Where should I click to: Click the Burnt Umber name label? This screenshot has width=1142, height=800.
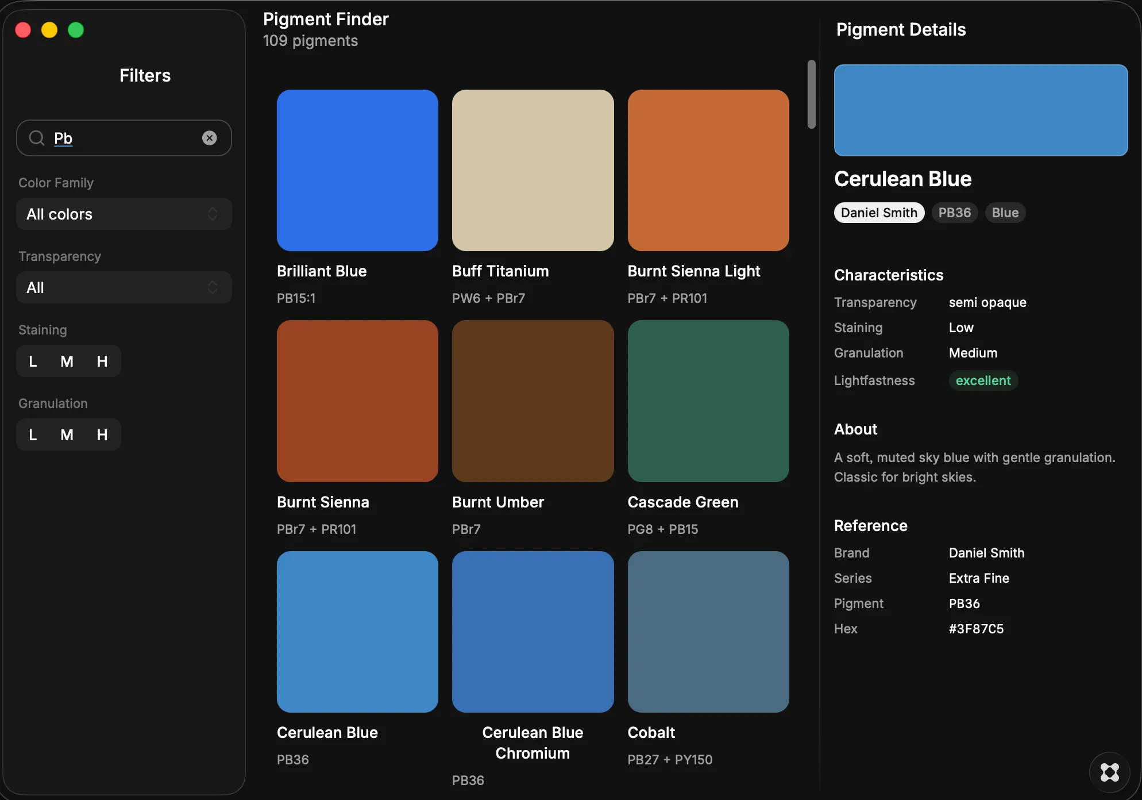[x=498, y=502]
